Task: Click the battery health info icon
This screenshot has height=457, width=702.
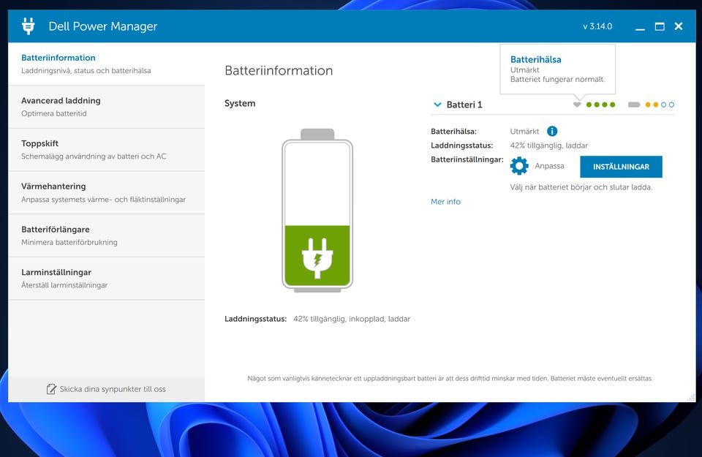Action: (x=552, y=131)
